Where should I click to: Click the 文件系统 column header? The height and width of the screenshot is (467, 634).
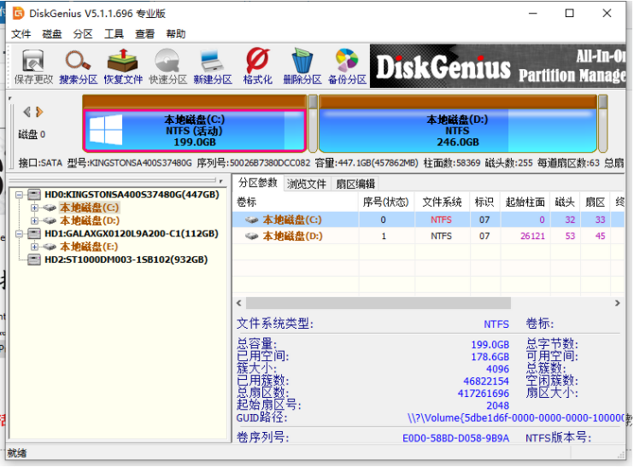(x=442, y=201)
